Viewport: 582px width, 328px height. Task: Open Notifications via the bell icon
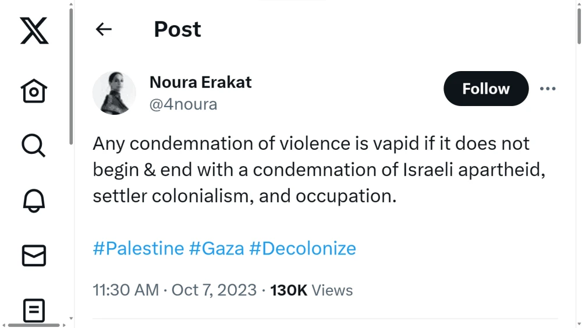[34, 200]
